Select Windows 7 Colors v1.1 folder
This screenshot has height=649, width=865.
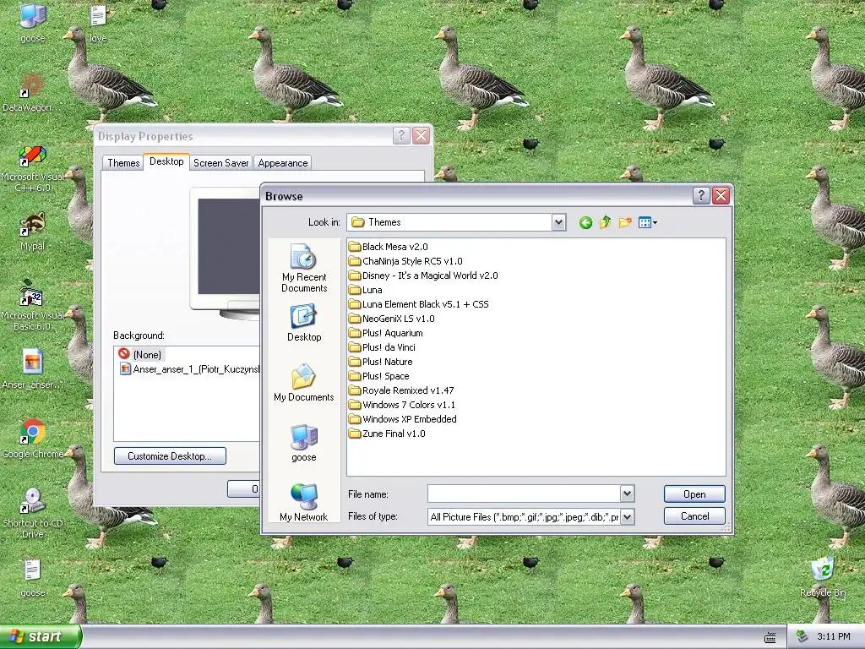pyautogui.click(x=402, y=405)
